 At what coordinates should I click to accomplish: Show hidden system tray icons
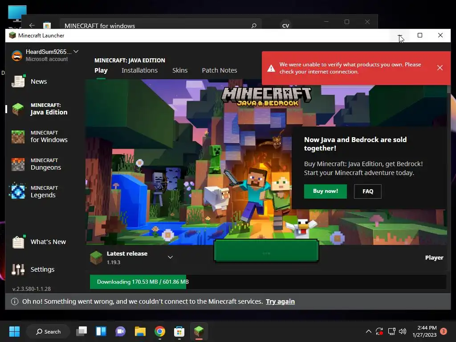(x=368, y=331)
